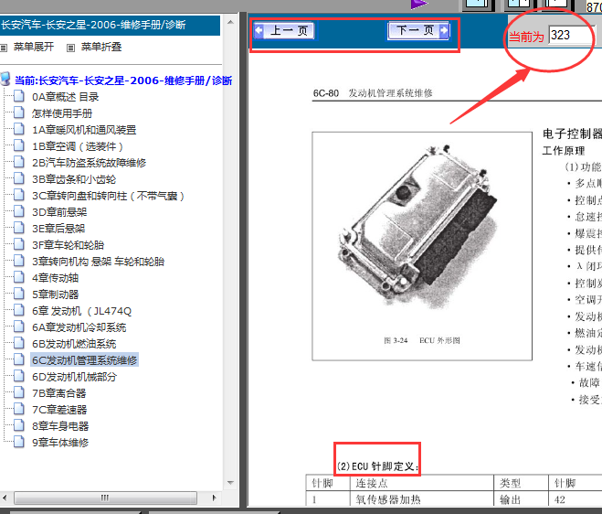The image size is (602, 514).
Task: Open chapter 4章传动轴
Action: pos(56,278)
